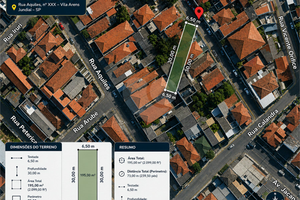Click the compass rose near Av. Jacan
This screenshot has width=300, height=200.
tap(275, 196)
